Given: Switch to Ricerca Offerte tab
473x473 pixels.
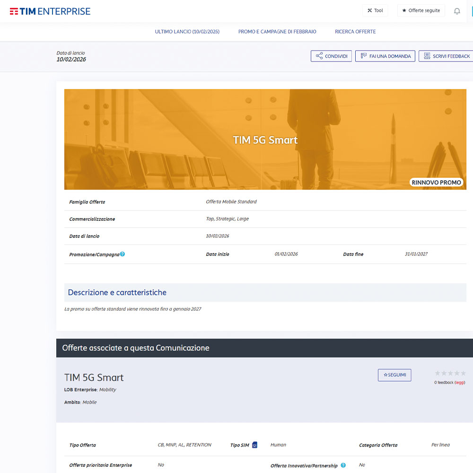Looking at the screenshot, I should pos(355,32).
